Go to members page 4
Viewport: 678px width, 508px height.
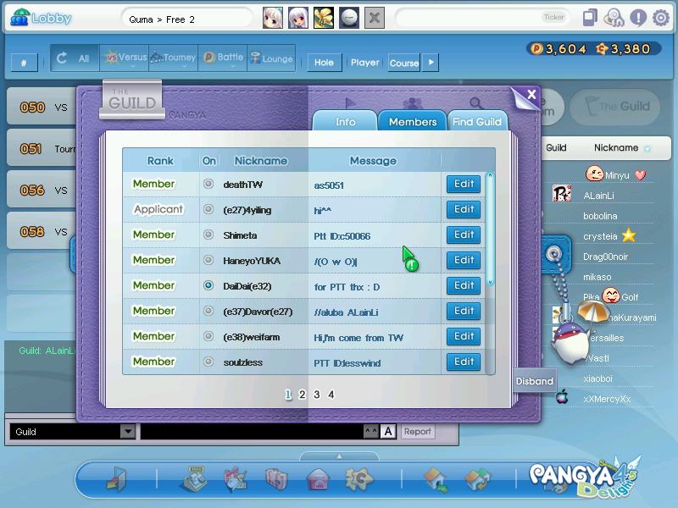tap(331, 395)
